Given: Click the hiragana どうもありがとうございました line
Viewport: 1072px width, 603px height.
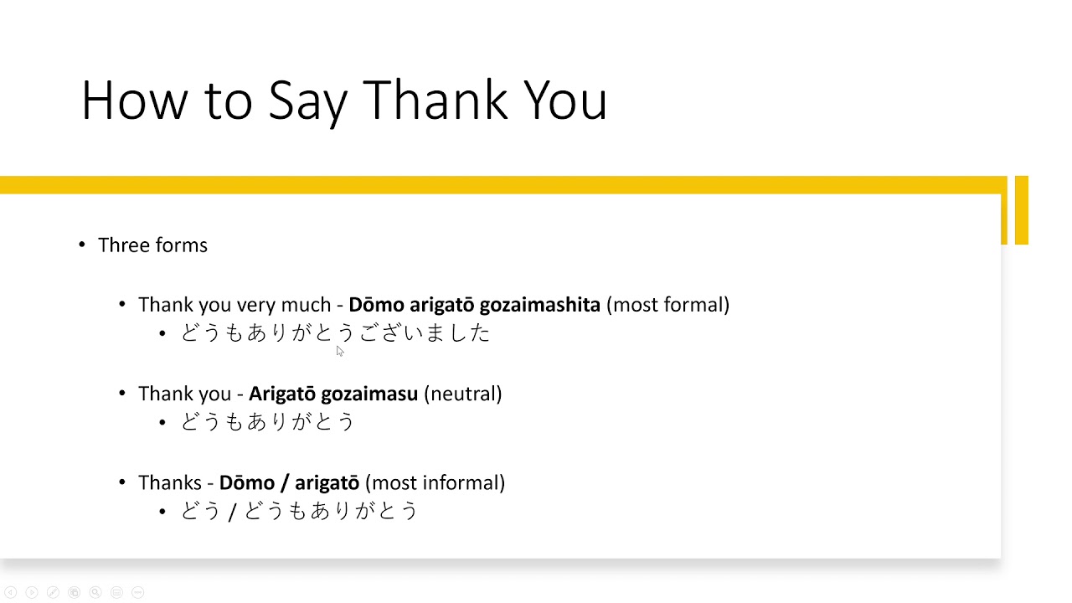Looking at the screenshot, I should [x=335, y=332].
